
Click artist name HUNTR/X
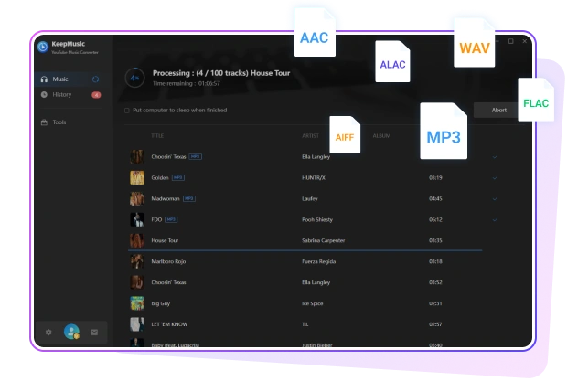[314, 177]
